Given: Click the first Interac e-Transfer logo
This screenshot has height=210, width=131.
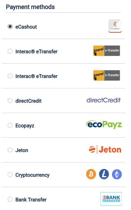Looking at the screenshot, I should [x=107, y=51].
